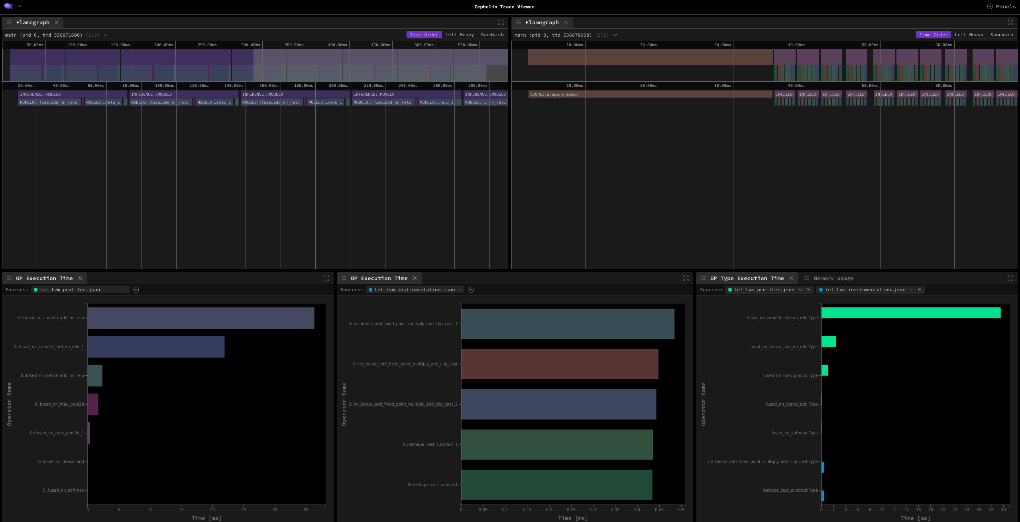
Task: Click the blue reshape_cast_subtract Type bar
Action: coord(823,496)
